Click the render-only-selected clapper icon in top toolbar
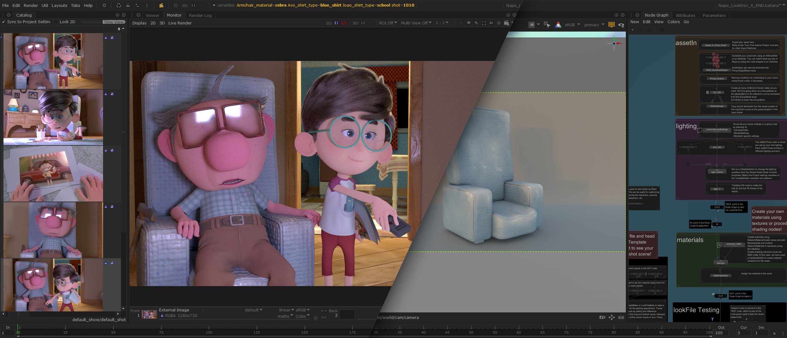The width and height of the screenshot is (787, 338). [128, 5]
